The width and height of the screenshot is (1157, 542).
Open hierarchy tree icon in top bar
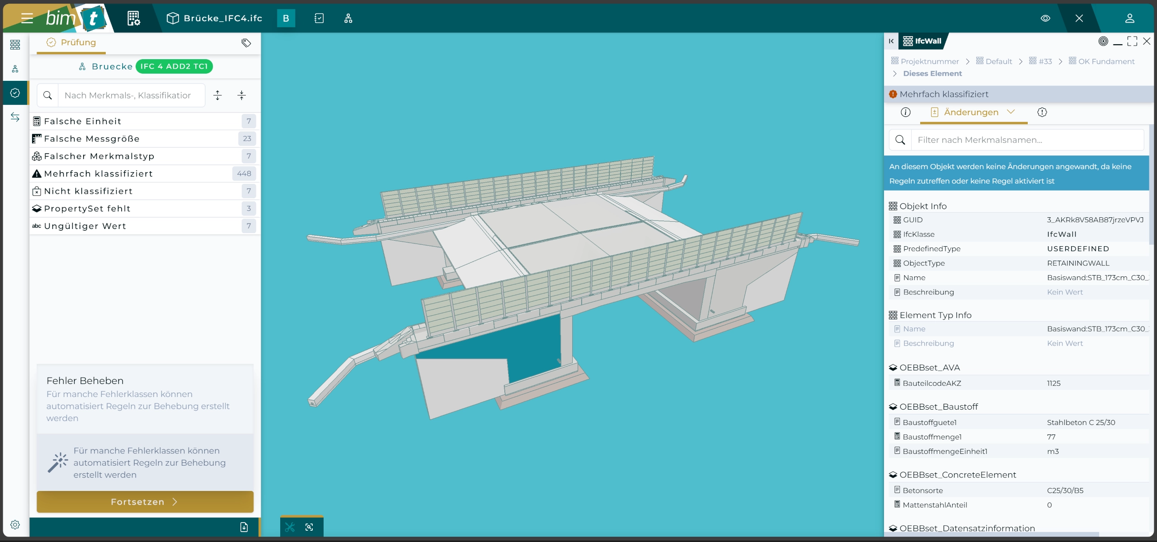[x=348, y=19]
